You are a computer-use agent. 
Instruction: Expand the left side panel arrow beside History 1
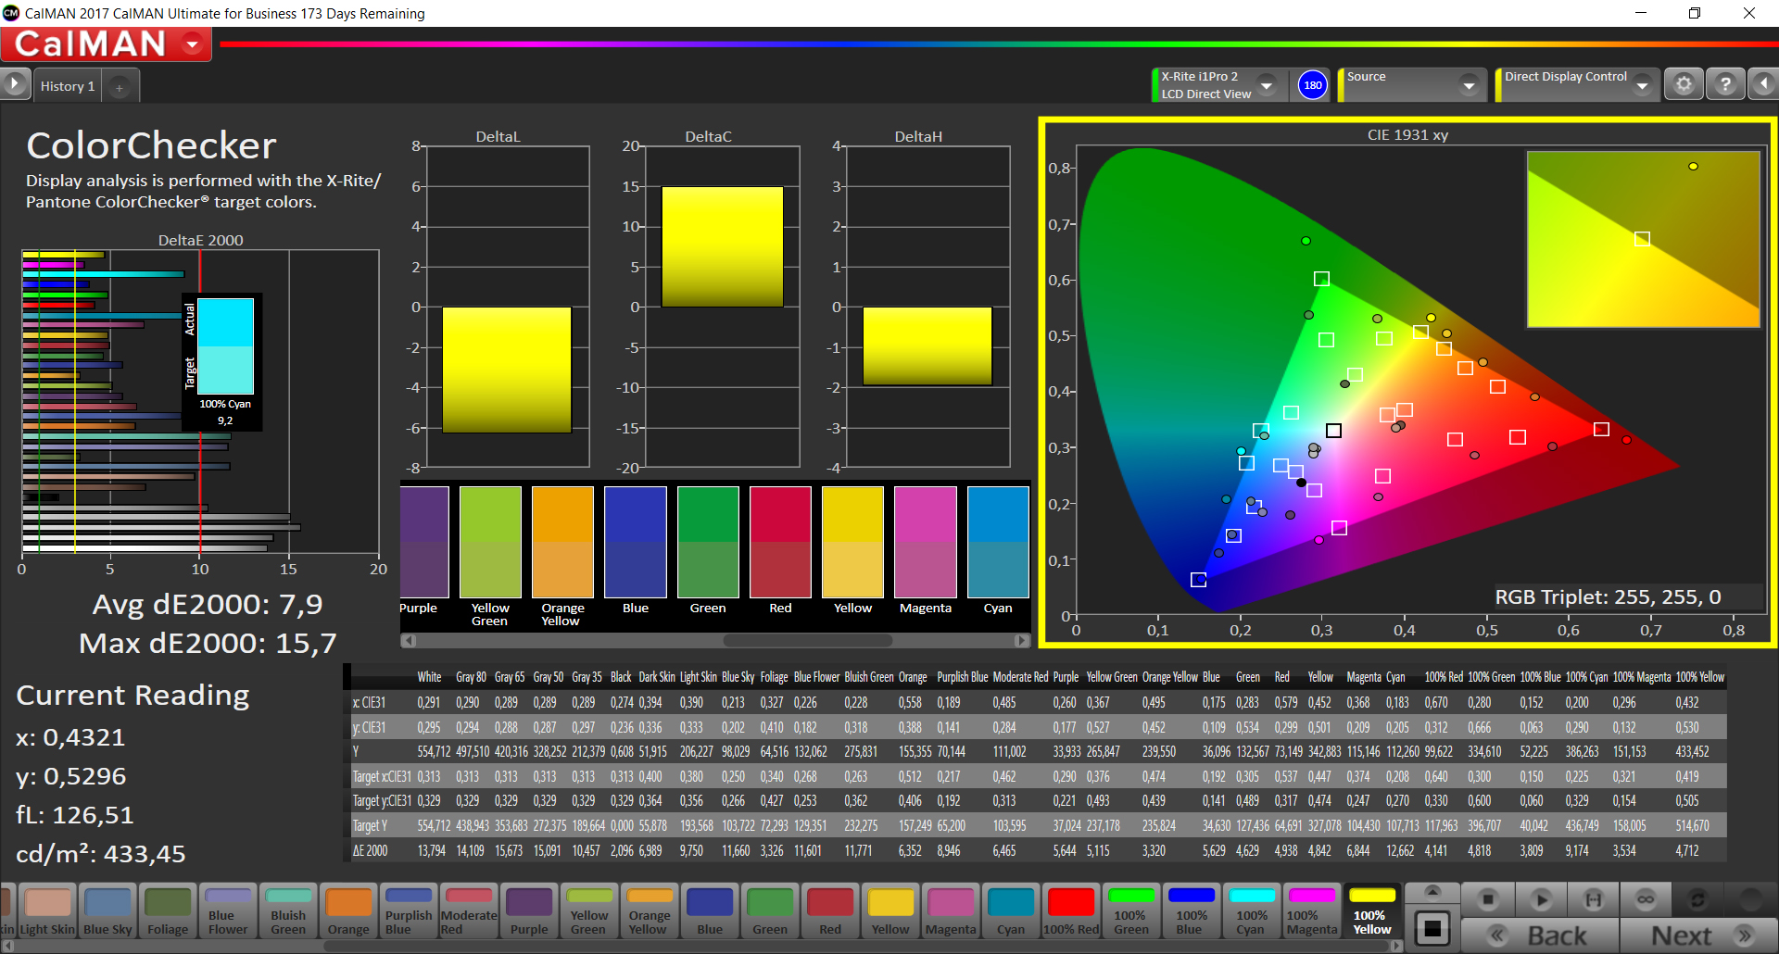coord(14,84)
